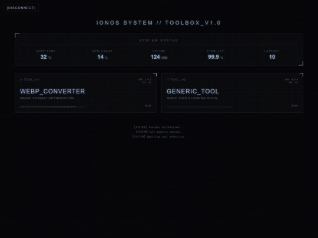The width and height of the screenshot is (318, 238).
Task: Click the SYSTEM STATUS heading
Action: tap(158, 41)
